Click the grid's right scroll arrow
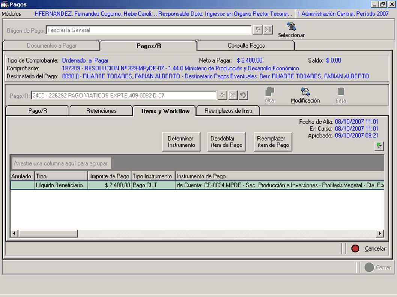The height and width of the screenshot is (297, 397). 380,233
